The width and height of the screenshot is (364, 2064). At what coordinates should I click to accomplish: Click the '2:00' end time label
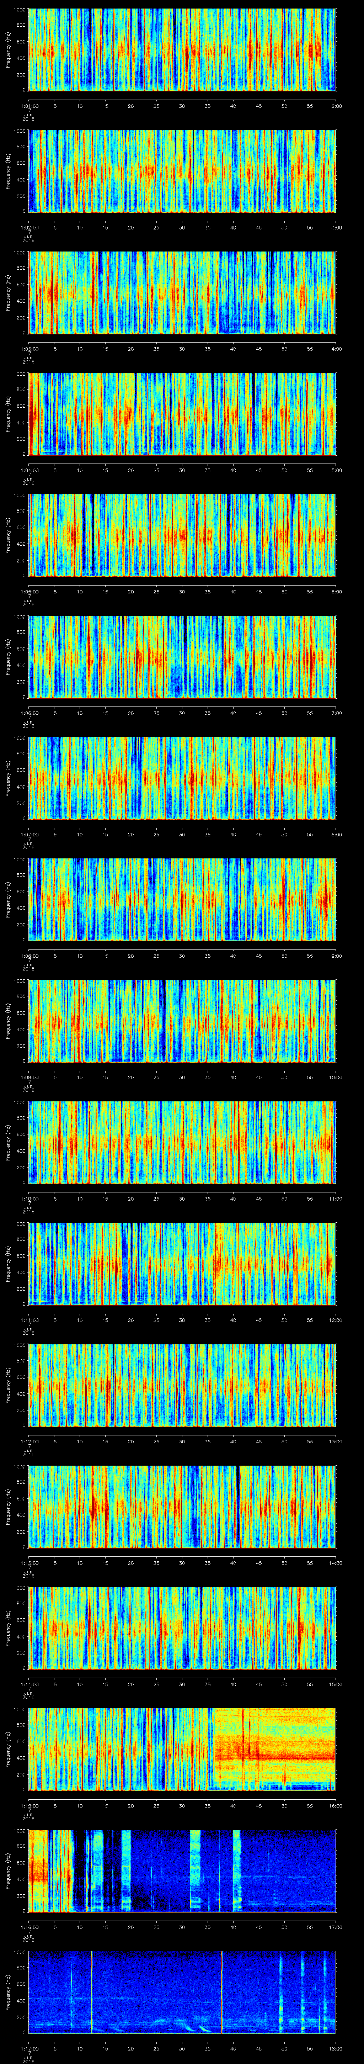[336, 106]
